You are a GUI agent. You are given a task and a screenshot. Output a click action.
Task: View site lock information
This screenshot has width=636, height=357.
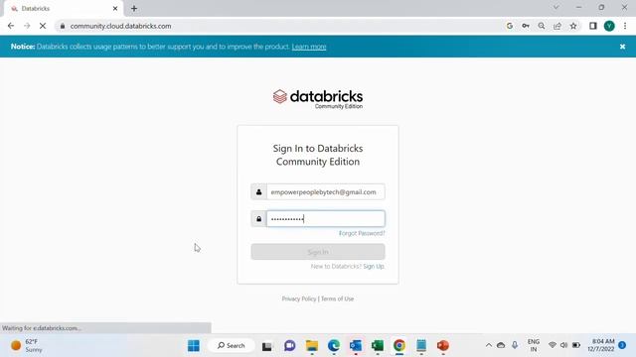[x=63, y=26]
